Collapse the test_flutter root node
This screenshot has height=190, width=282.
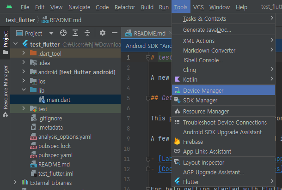click(x=16, y=44)
